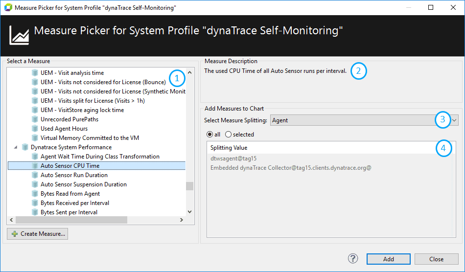Click icon beside Virtual Memory Committed to the VM

pyautogui.click(x=35, y=138)
